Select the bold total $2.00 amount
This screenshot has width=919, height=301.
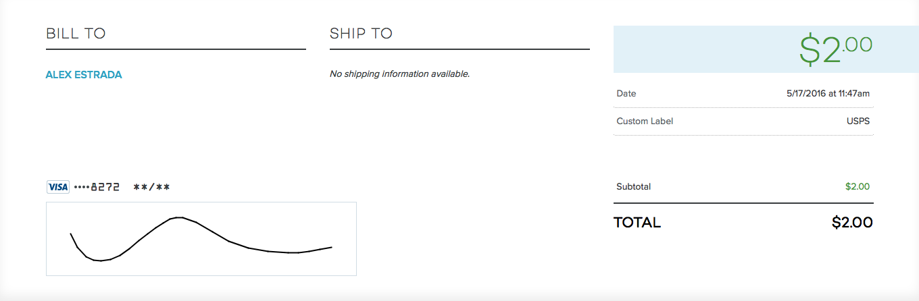point(852,223)
